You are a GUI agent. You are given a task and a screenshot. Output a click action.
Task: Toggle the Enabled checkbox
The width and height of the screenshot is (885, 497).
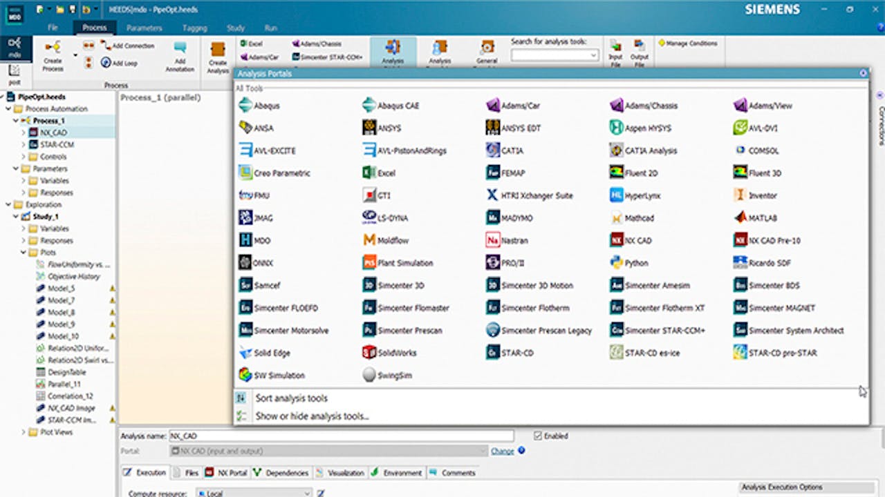538,436
